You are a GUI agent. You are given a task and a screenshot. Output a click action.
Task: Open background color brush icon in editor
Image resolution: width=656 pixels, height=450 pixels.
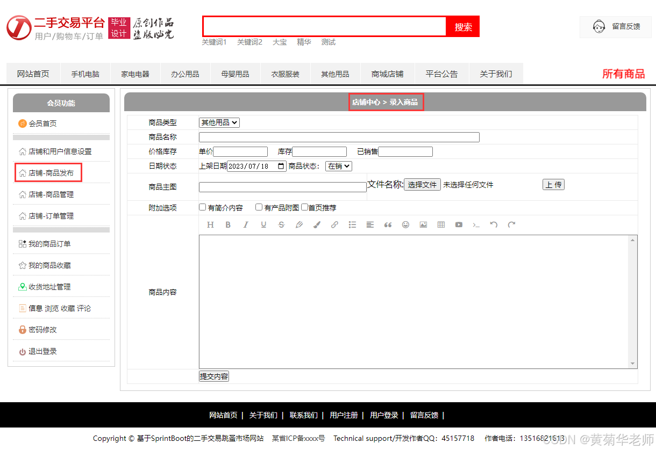(317, 225)
